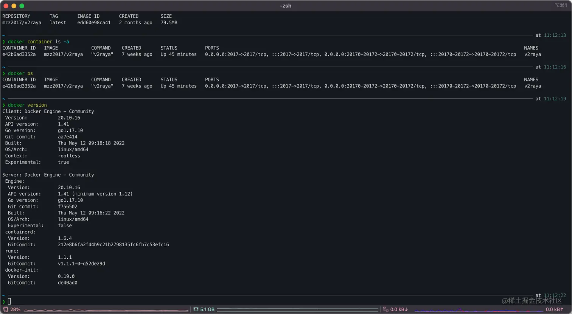The width and height of the screenshot is (572, 314).
Task: Click the CPU usage sparkline graph
Action: pyautogui.click(x=106, y=310)
